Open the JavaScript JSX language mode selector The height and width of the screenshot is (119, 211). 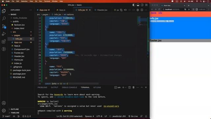click(119, 116)
